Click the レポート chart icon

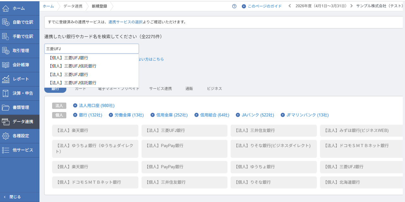[6, 79]
